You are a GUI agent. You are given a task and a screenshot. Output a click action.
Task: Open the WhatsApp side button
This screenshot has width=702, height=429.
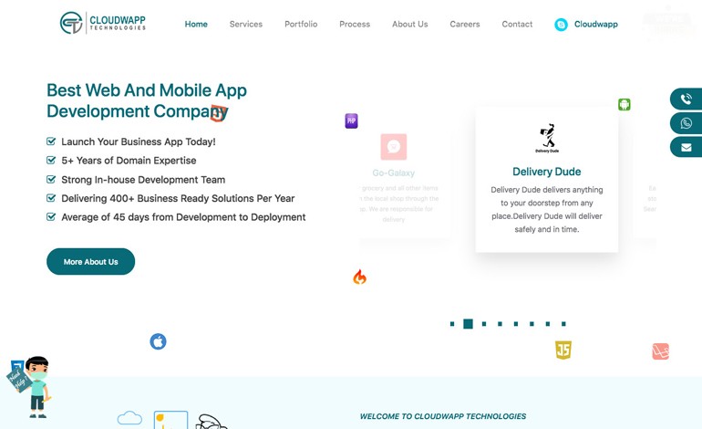(686, 123)
